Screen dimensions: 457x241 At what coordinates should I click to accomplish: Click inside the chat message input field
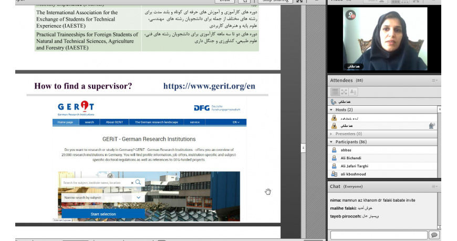[379, 235]
